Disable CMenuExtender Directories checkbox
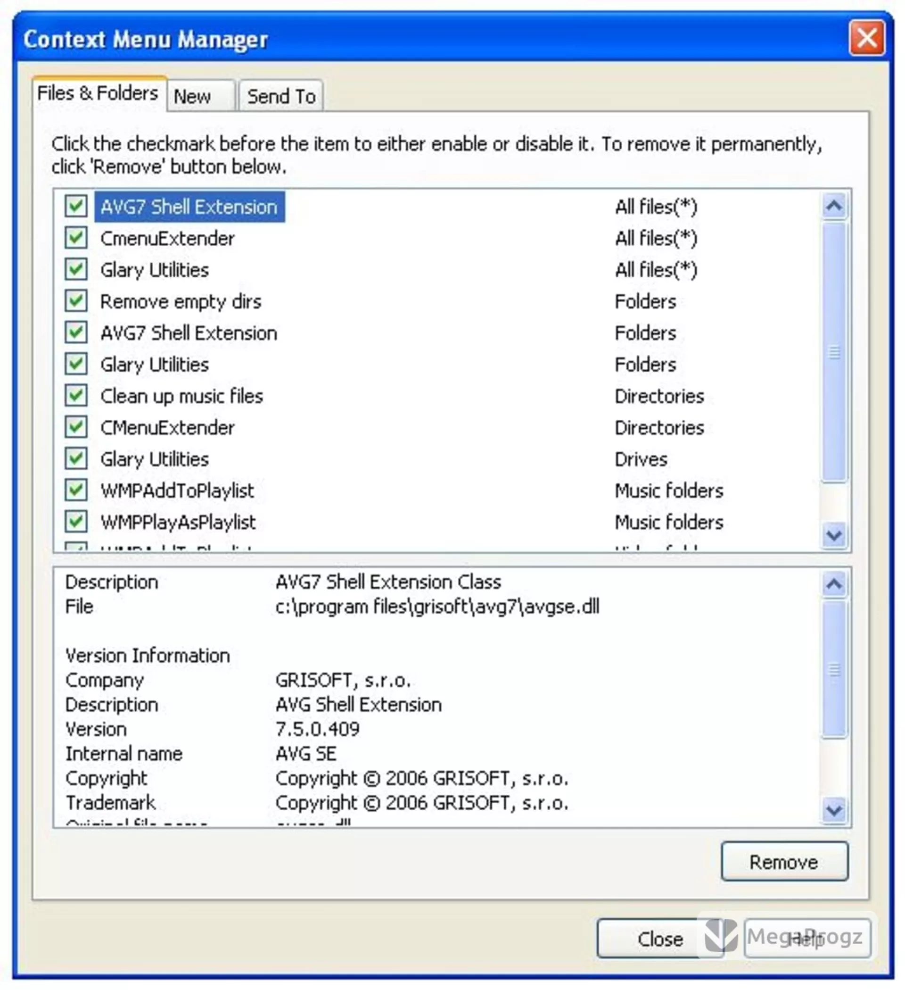The width and height of the screenshot is (905, 990). pyautogui.click(x=76, y=427)
